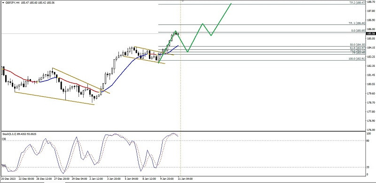The image size is (376, 183).
Task: Click the 61.8 (183.97) Fibonacci label
Action: click(x=358, y=48)
